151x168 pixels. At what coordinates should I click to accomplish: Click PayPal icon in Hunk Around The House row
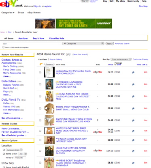(x=133, y=97)
